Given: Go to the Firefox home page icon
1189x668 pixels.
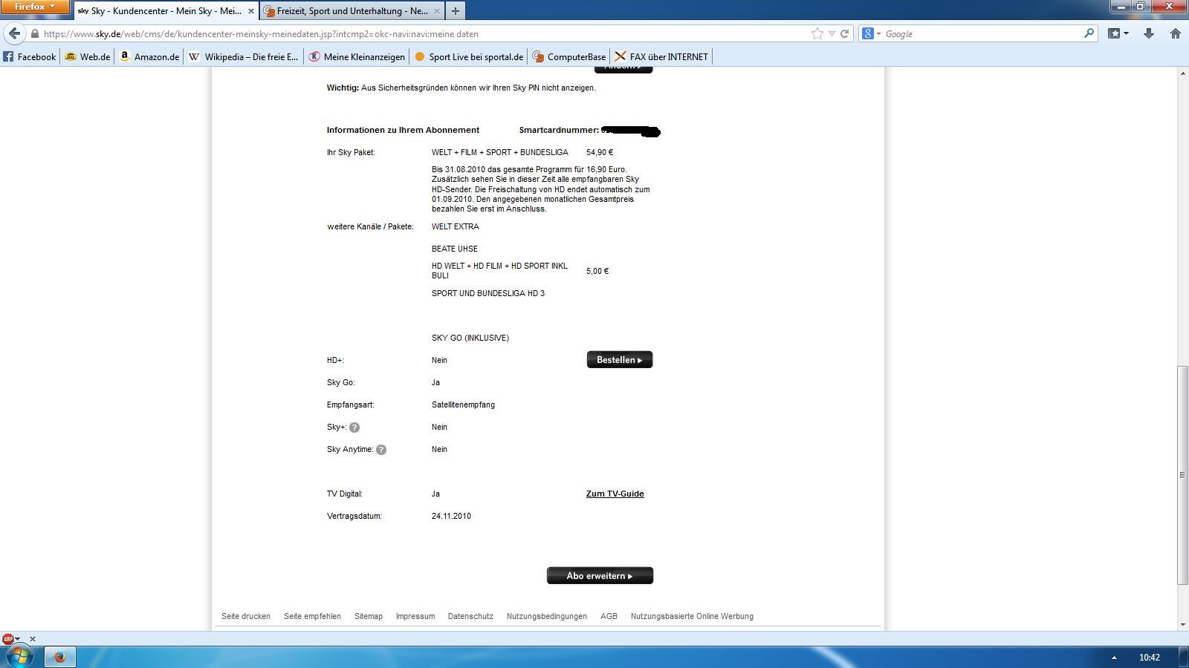Looking at the screenshot, I should [1176, 33].
